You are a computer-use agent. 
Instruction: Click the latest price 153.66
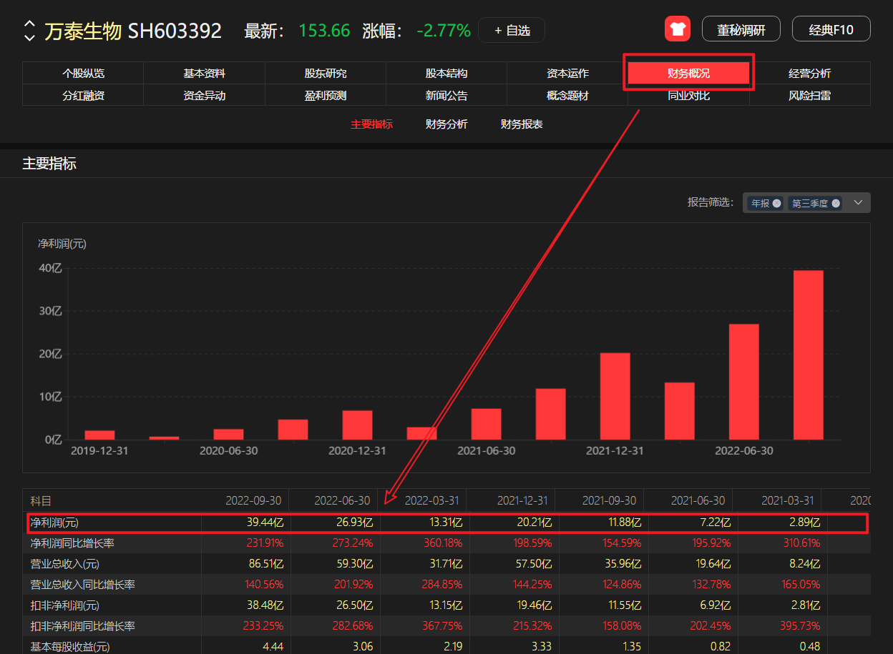pyautogui.click(x=324, y=31)
